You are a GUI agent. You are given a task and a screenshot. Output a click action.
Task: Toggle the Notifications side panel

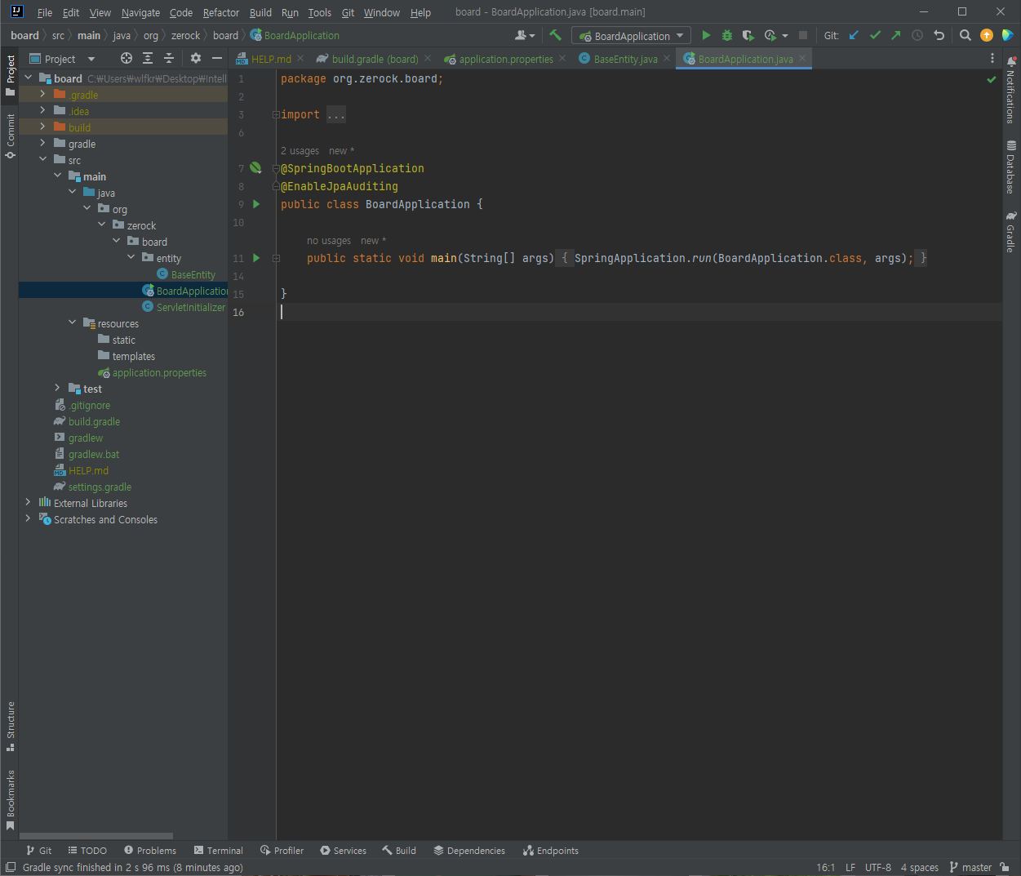(1011, 90)
